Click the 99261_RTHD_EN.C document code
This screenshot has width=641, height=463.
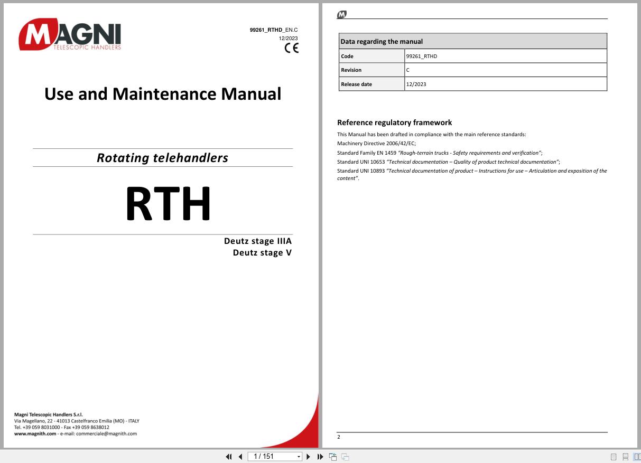point(274,31)
